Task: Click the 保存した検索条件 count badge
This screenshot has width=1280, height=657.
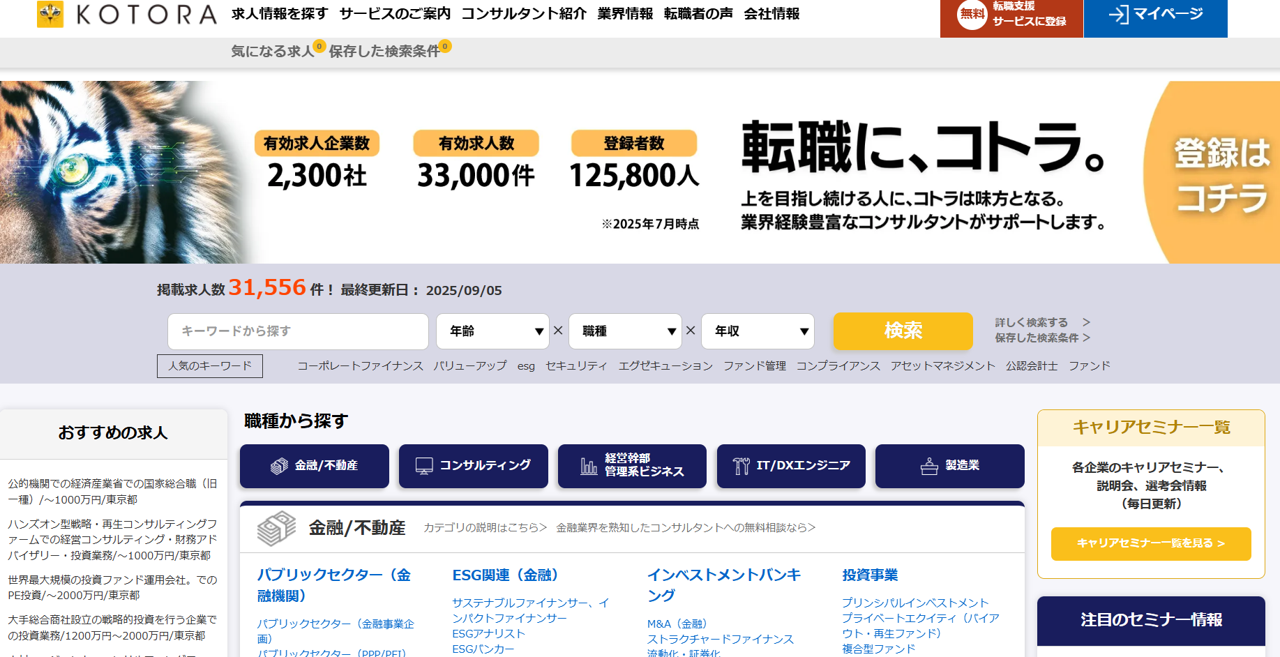Action: (x=445, y=46)
